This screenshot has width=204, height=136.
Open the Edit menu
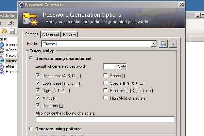(11, 23)
